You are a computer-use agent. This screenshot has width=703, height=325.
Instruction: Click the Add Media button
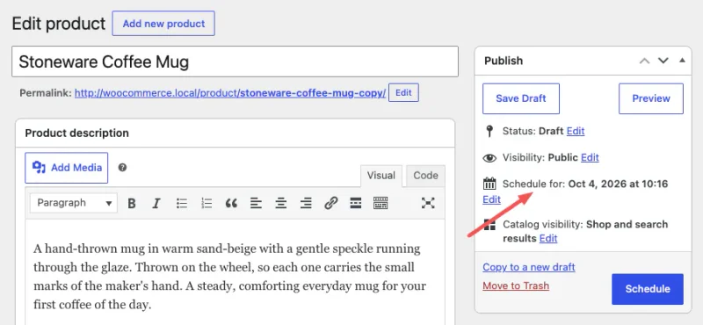pos(67,168)
